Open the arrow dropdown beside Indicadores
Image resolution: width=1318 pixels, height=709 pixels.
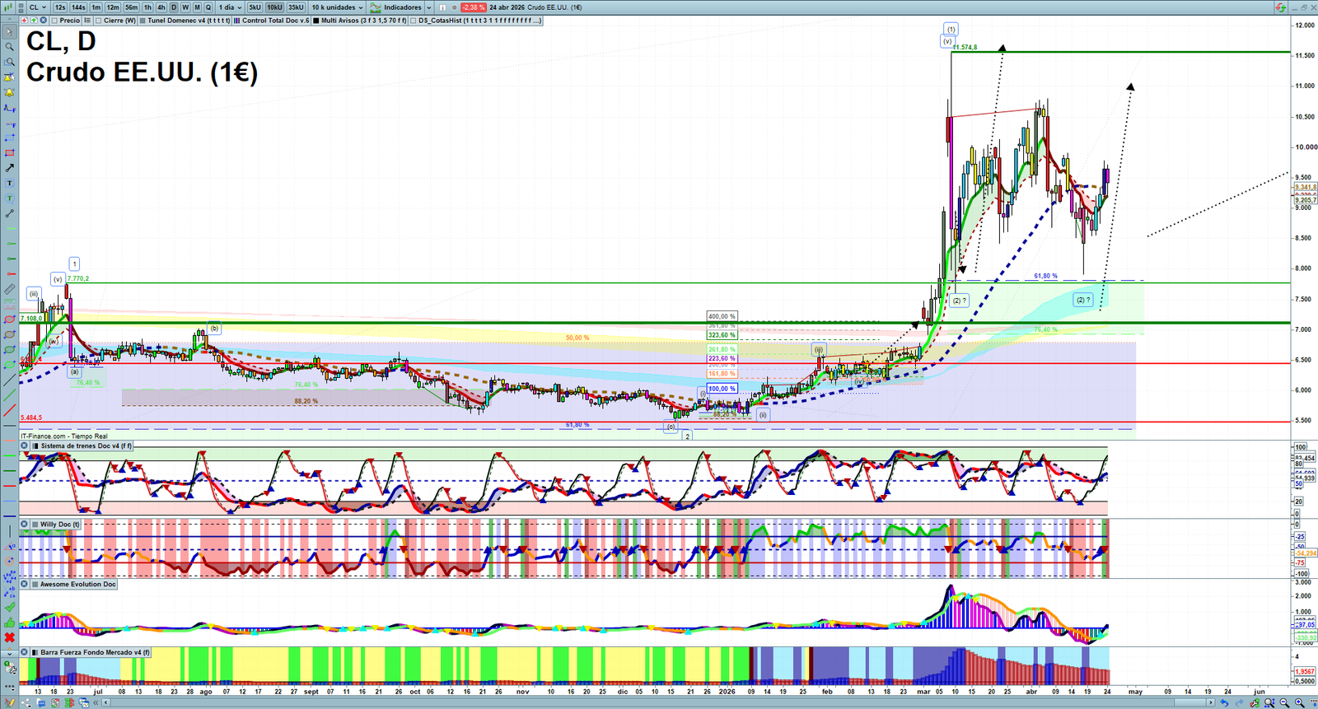(x=429, y=7)
